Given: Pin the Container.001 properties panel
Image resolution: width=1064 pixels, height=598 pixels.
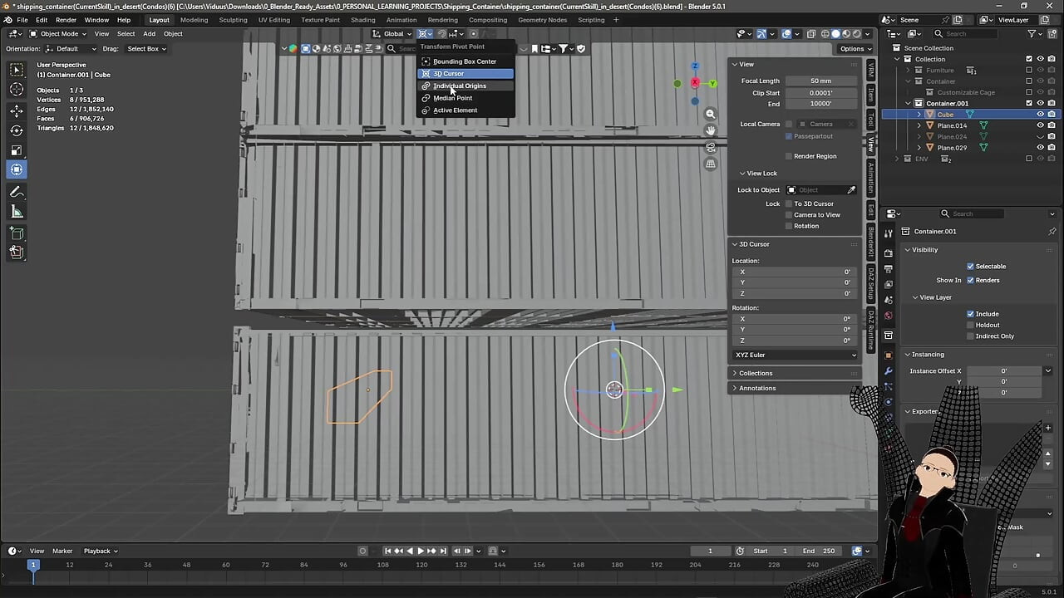Looking at the screenshot, I should [x=1052, y=231].
